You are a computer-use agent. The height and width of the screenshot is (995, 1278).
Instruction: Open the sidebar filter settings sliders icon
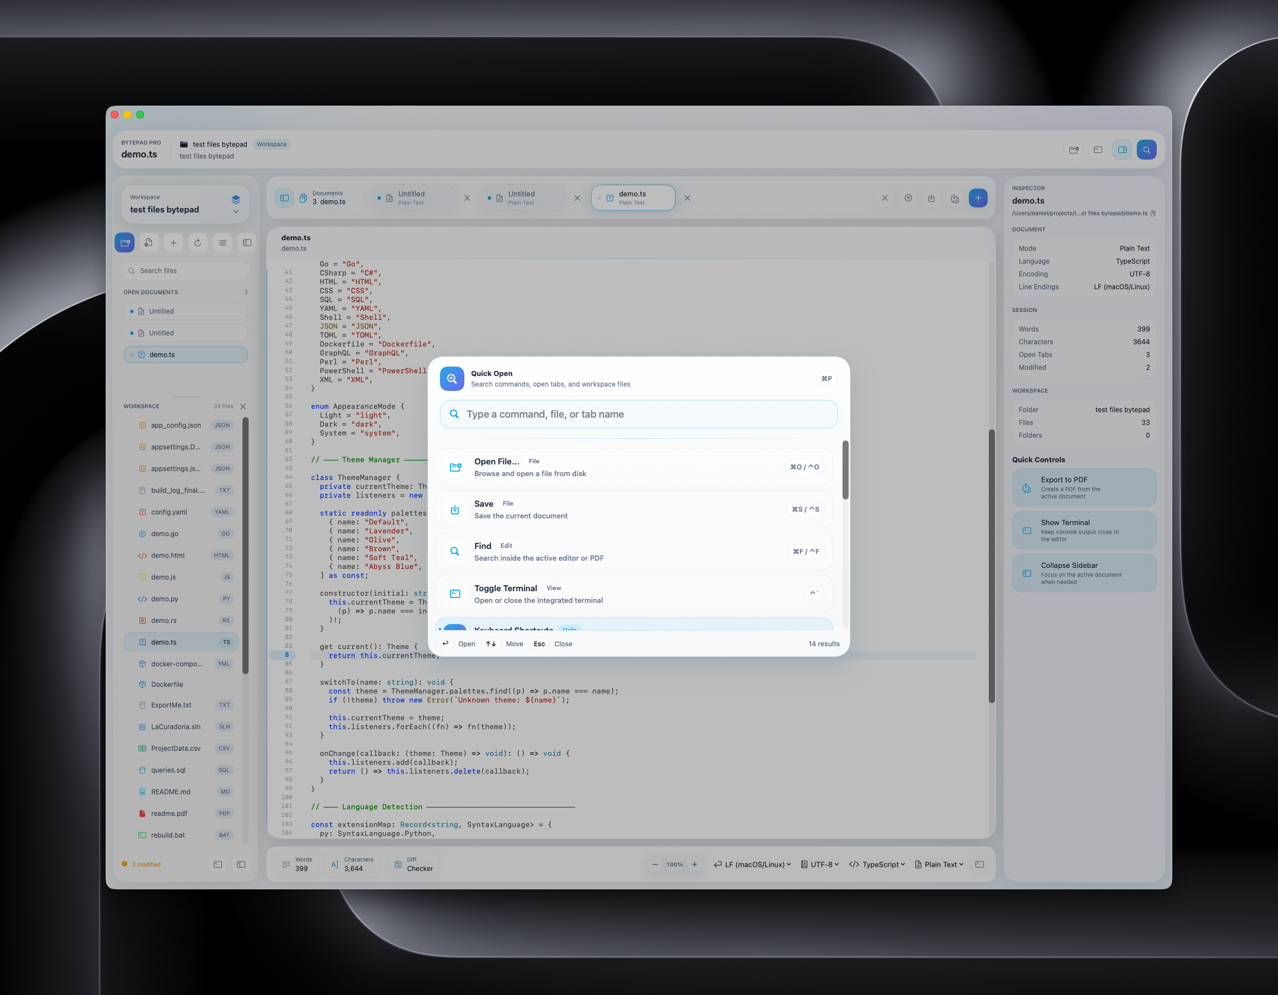point(222,242)
